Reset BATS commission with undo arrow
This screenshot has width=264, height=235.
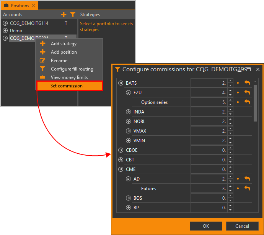[247, 83]
